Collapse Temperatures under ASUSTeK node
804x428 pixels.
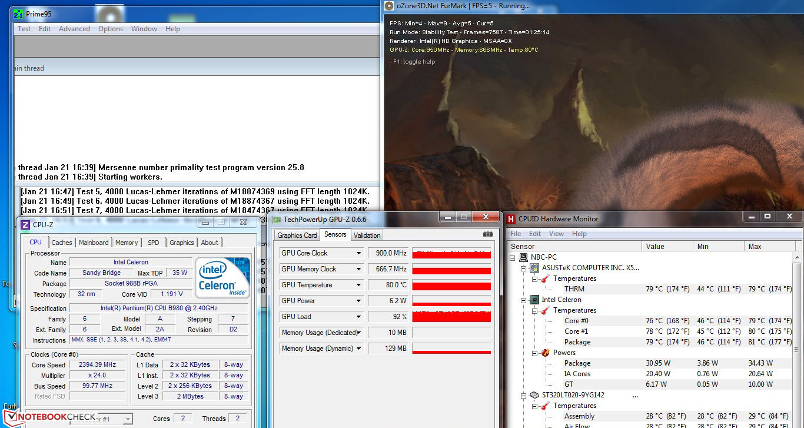click(534, 278)
